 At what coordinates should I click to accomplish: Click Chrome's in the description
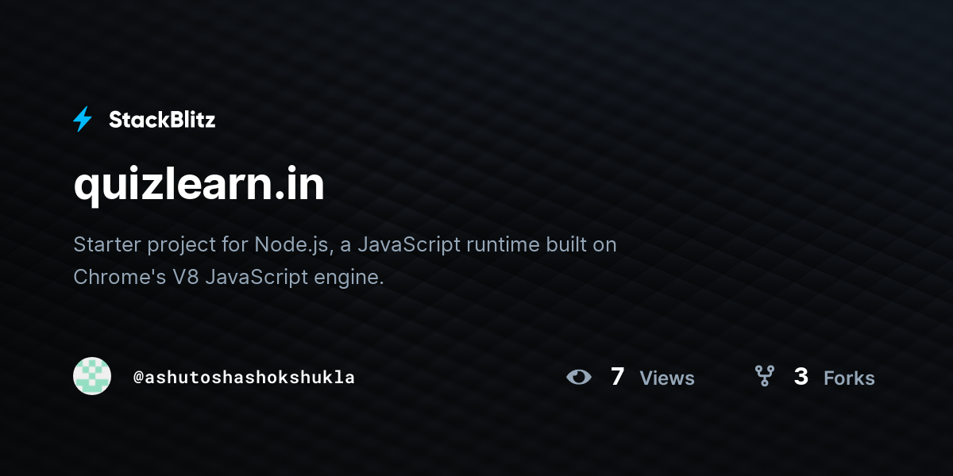click(x=120, y=278)
